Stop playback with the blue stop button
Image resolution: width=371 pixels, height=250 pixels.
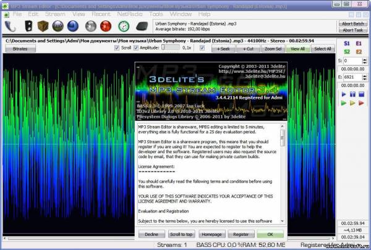point(361,94)
